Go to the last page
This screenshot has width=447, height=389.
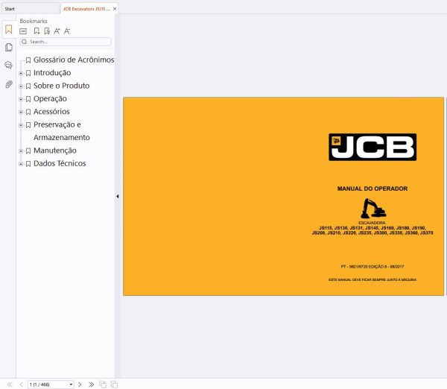tap(91, 385)
